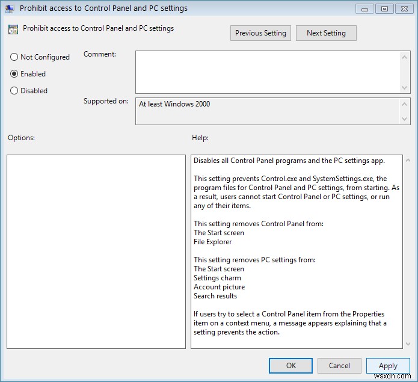This screenshot has width=418, height=382.
Task: Apply the policy changes
Action: [x=388, y=365]
